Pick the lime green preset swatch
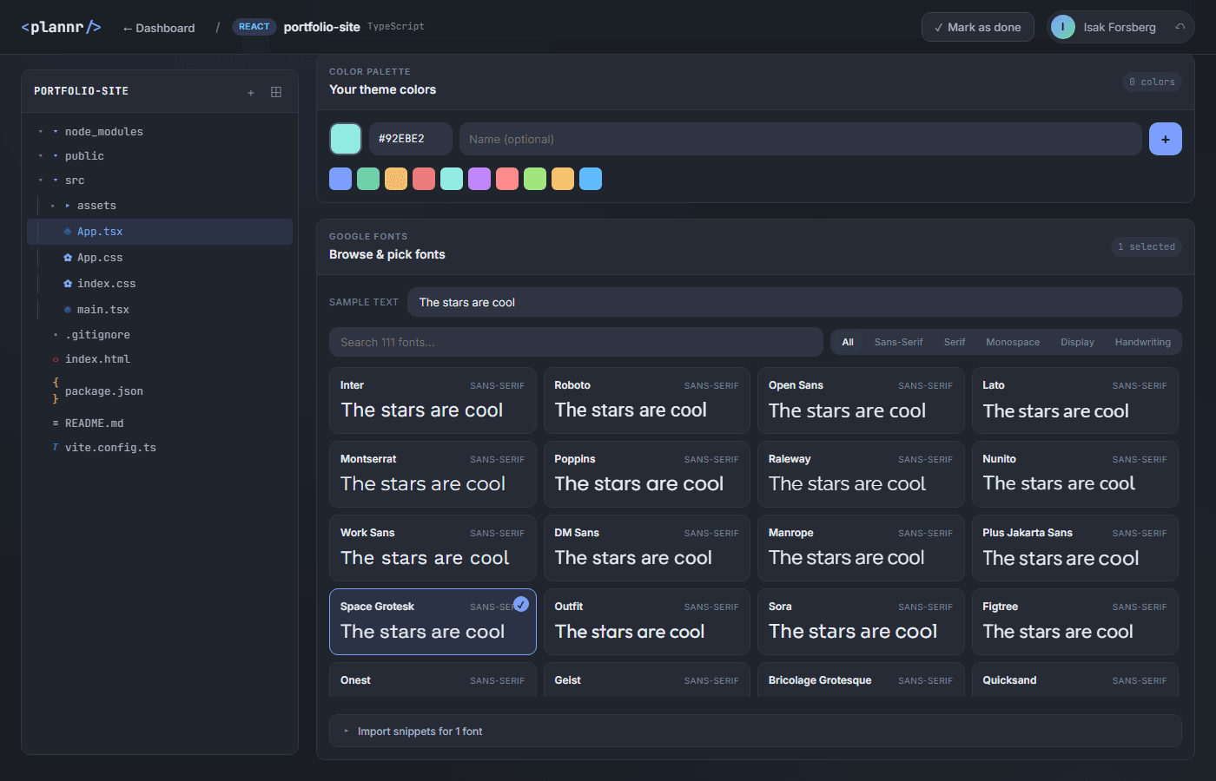The height and width of the screenshot is (781, 1216). coord(535,179)
